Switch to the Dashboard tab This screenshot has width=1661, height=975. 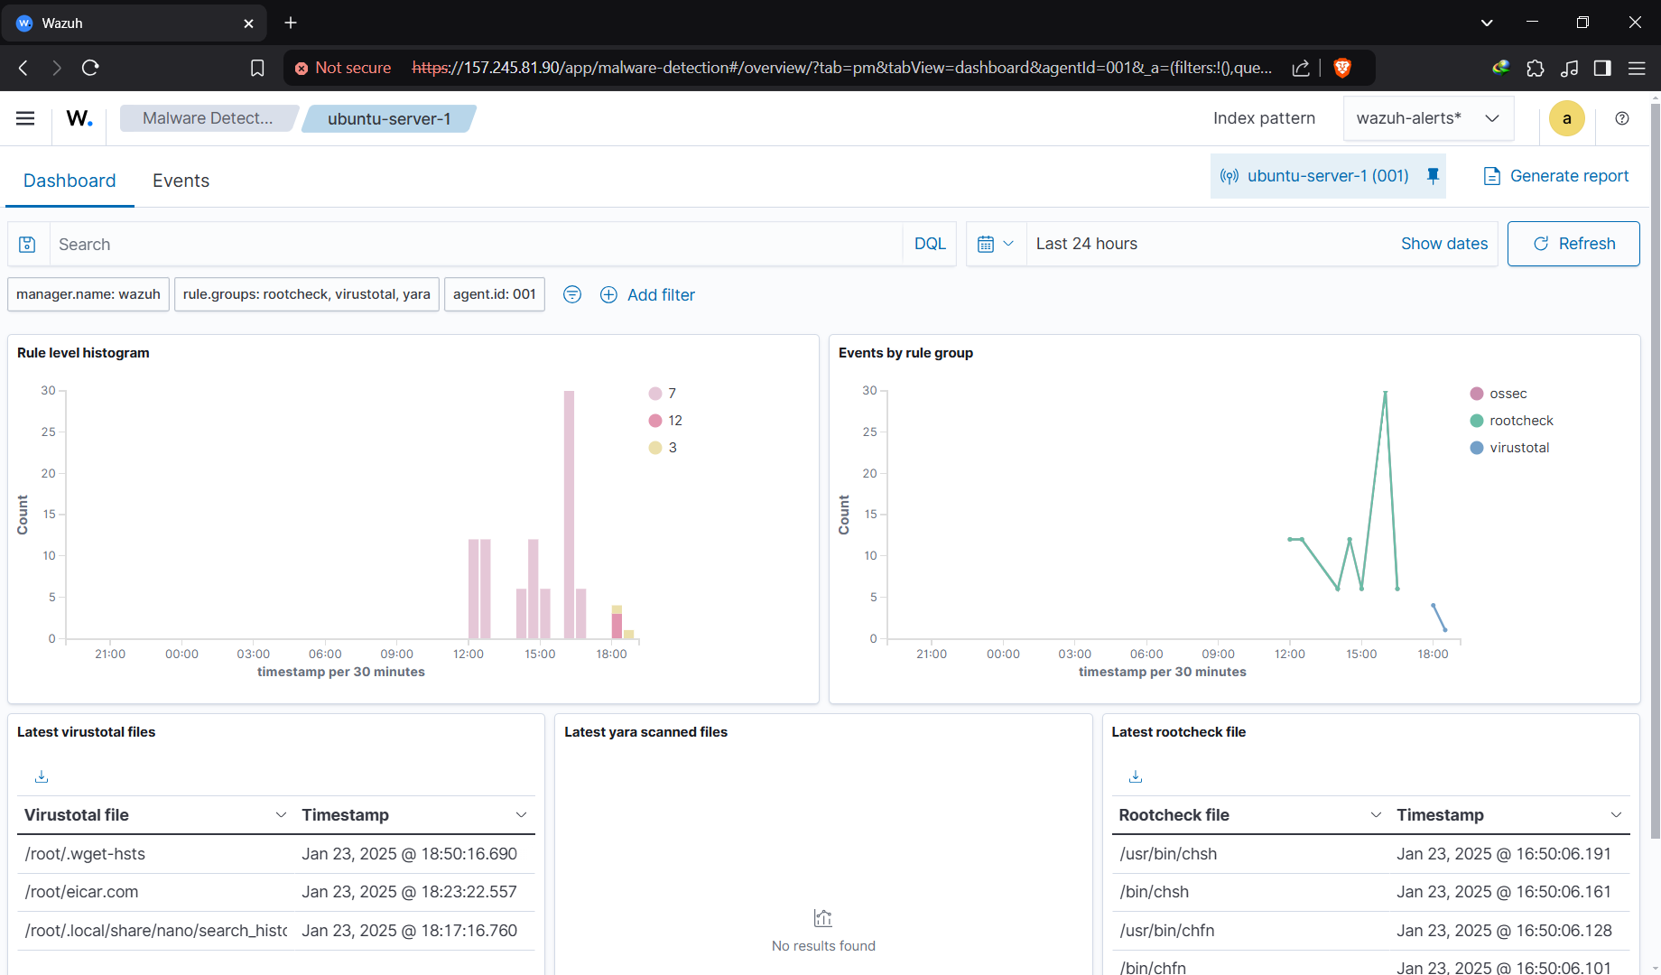pyautogui.click(x=70, y=181)
